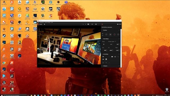170x96 pixels.
Task: Open the PlayStation desktop shortcut
Action: pos(4,77)
